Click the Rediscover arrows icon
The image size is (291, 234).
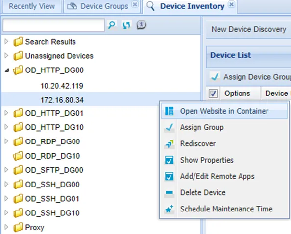pos(169,144)
